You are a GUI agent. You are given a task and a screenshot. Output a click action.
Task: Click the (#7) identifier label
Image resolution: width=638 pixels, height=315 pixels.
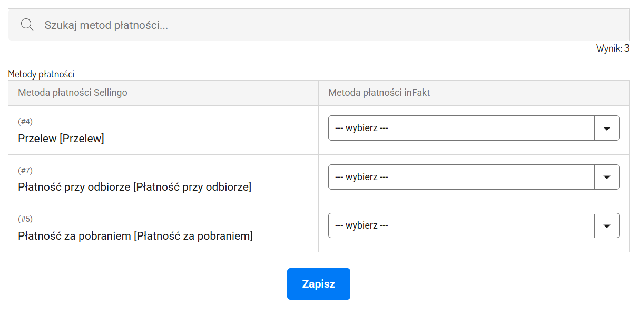25,171
